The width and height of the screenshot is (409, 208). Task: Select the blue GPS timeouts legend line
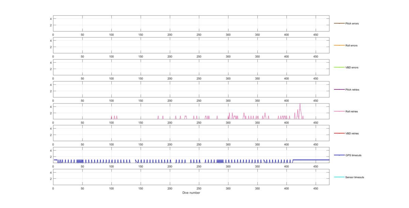coord(339,155)
